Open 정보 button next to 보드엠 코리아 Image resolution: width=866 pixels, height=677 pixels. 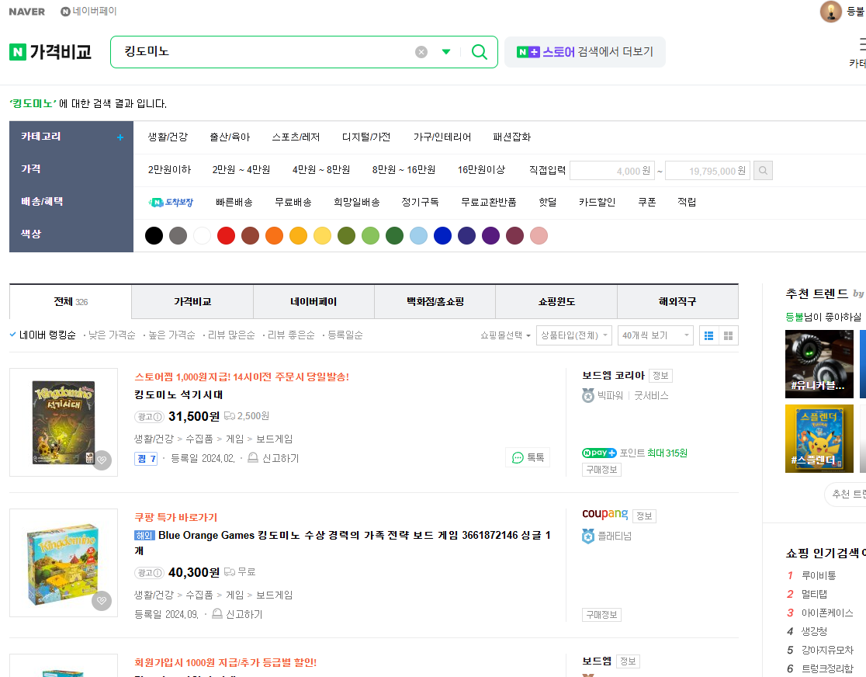[660, 376]
